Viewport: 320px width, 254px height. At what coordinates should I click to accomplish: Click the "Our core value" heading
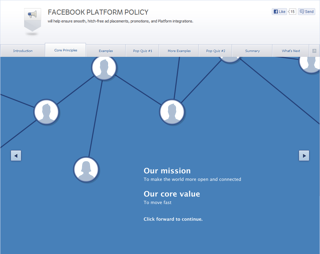pos(172,194)
